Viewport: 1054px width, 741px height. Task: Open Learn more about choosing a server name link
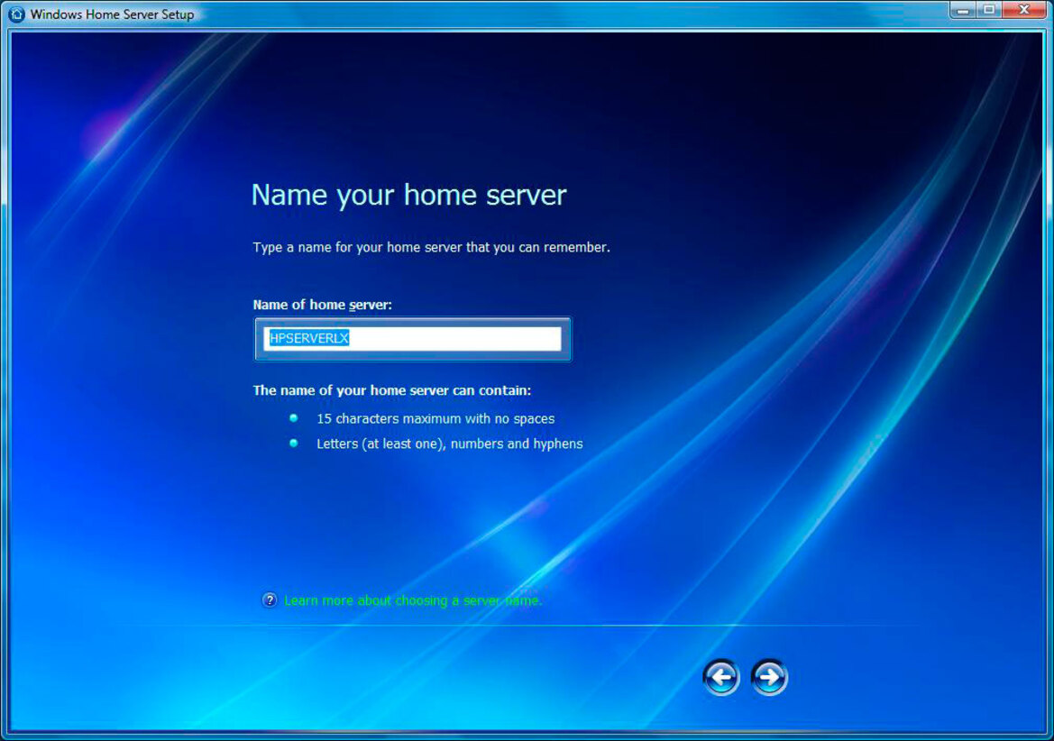pyautogui.click(x=413, y=600)
